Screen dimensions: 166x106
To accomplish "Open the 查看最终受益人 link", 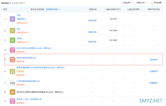I will [x=53, y=9].
